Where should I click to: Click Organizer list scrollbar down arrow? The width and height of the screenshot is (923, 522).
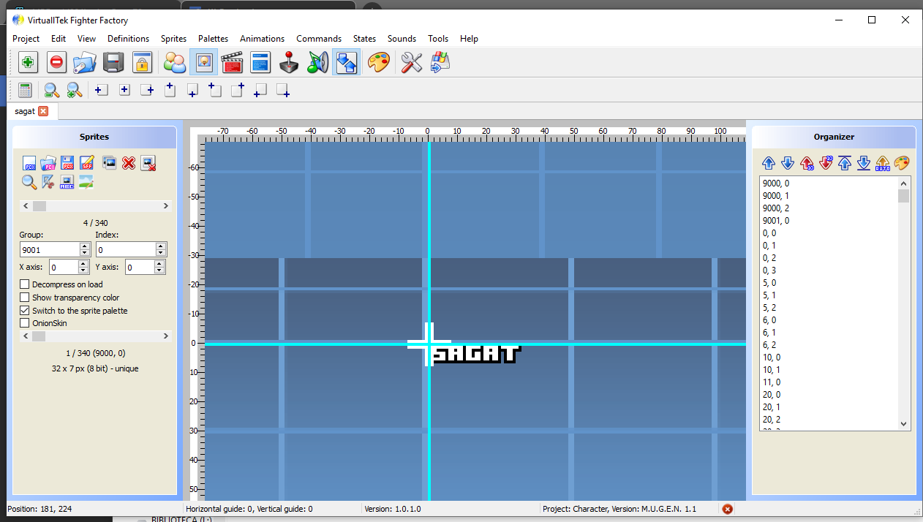(x=903, y=423)
